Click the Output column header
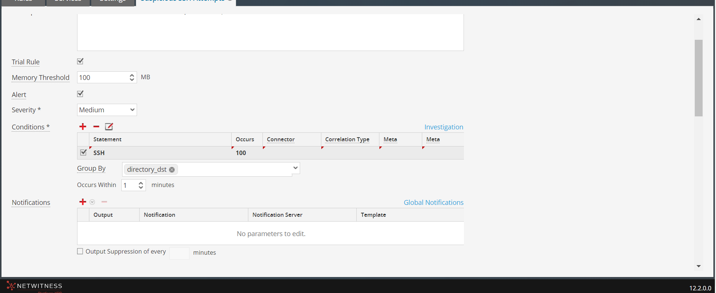The image size is (716, 293). click(x=114, y=215)
